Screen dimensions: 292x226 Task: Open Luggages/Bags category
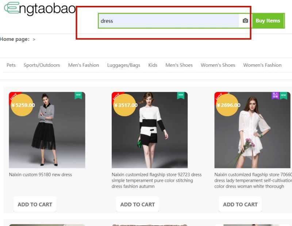pos(123,65)
